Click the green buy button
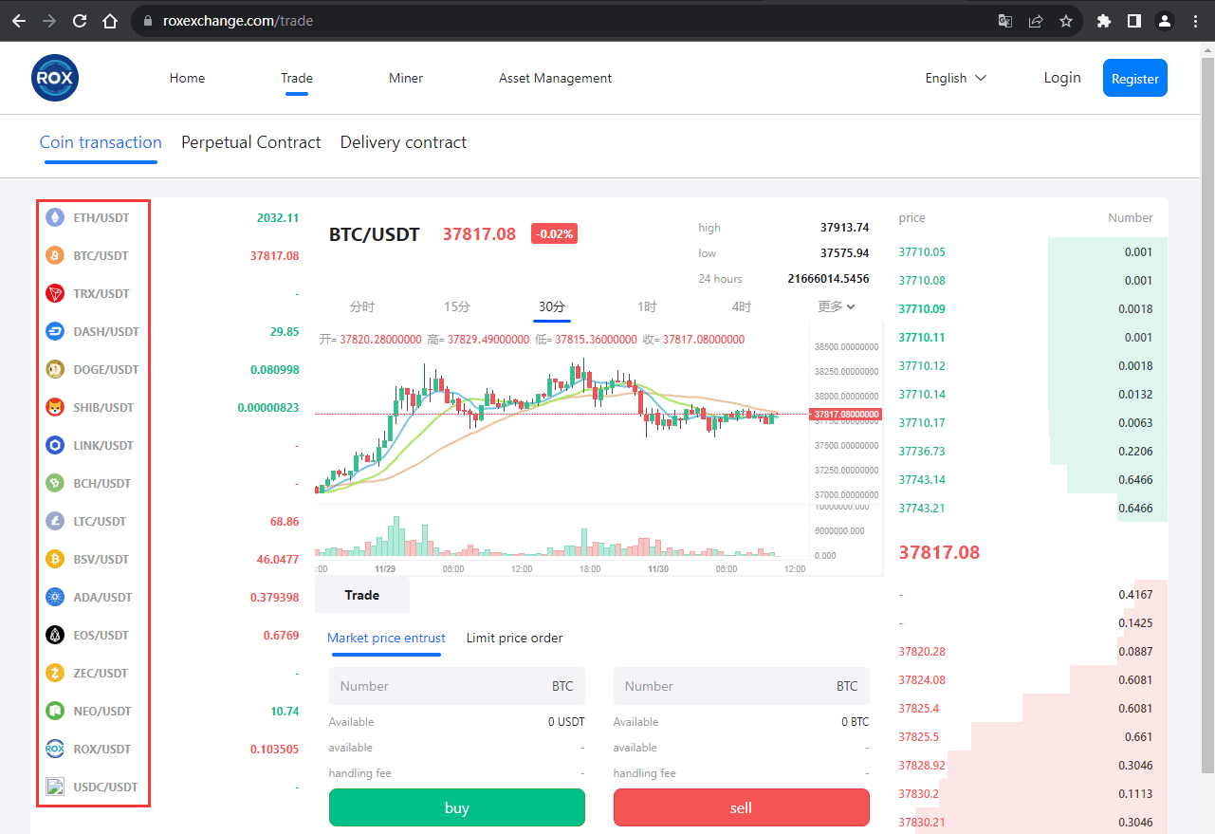 pyautogui.click(x=457, y=807)
